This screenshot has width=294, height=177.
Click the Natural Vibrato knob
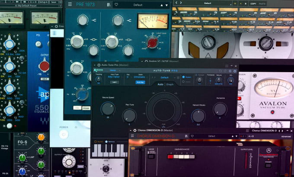[x=198, y=116]
